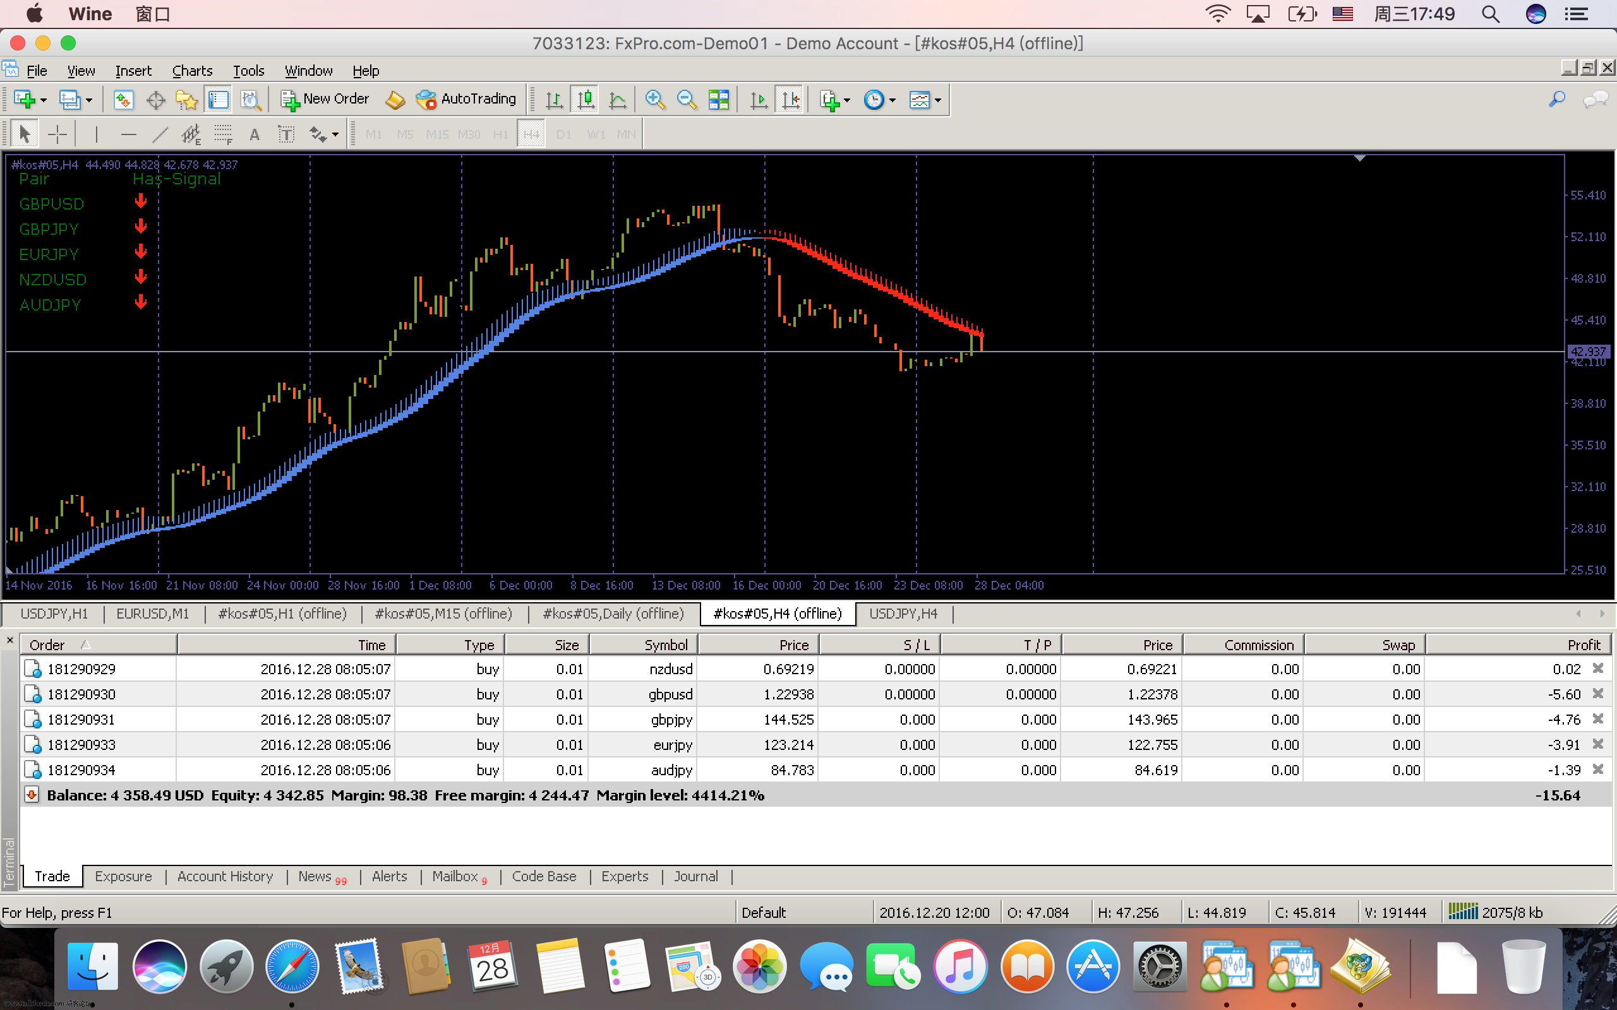Open the Tools menu
Screen dimensions: 1617x1010
pyautogui.click(x=249, y=71)
